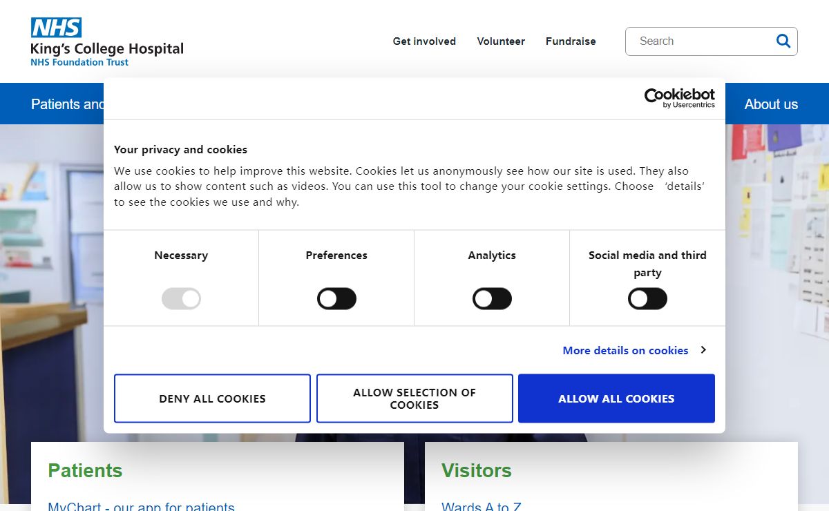The width and height of the screenshot is (829, 511).
Task: Turn on Social media and third party switch
Action: click(647, 299)
